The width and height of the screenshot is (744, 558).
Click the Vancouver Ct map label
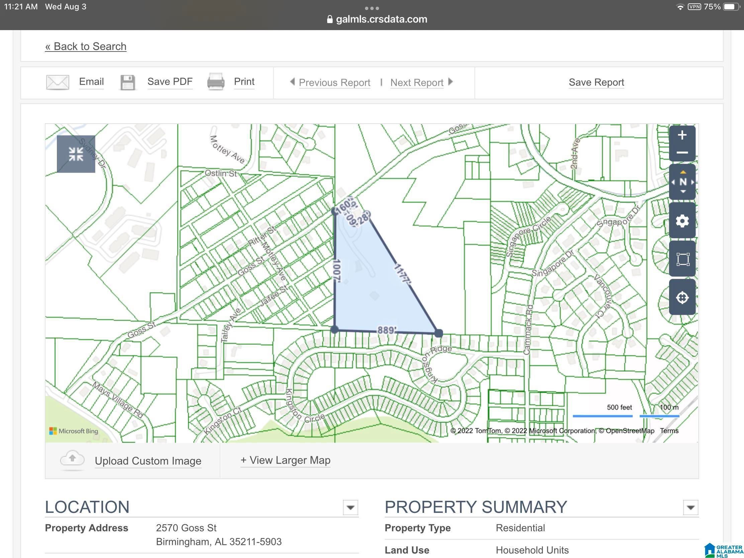tap(602, 296)
